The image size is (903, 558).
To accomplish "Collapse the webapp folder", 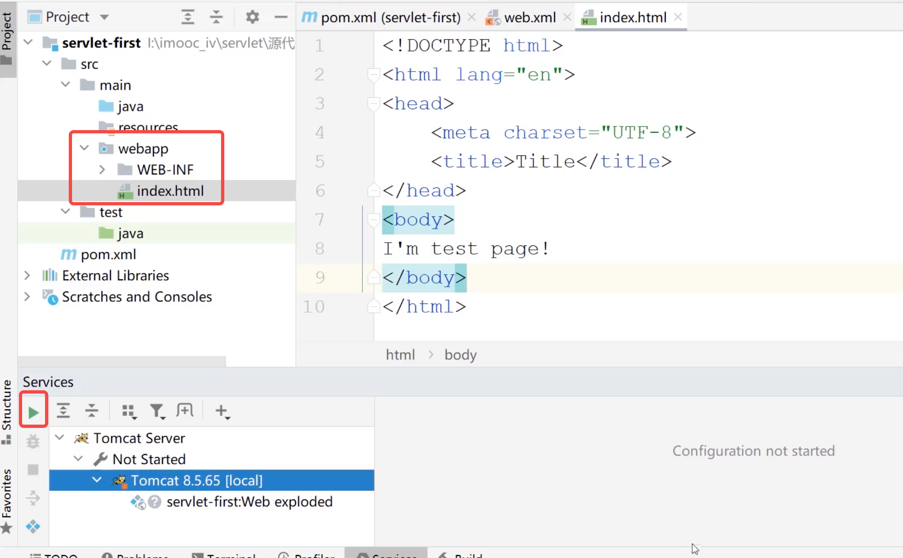I will coord(84,148).
